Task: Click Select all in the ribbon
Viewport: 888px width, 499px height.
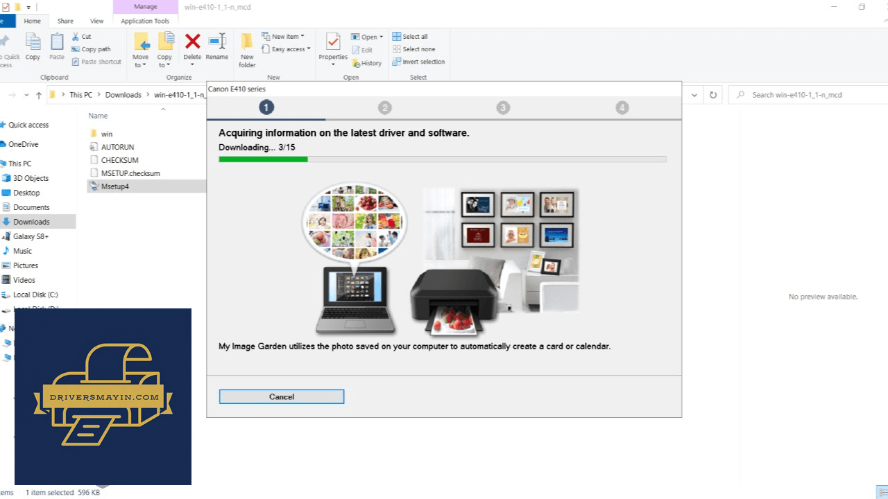Action: point(410,37)
